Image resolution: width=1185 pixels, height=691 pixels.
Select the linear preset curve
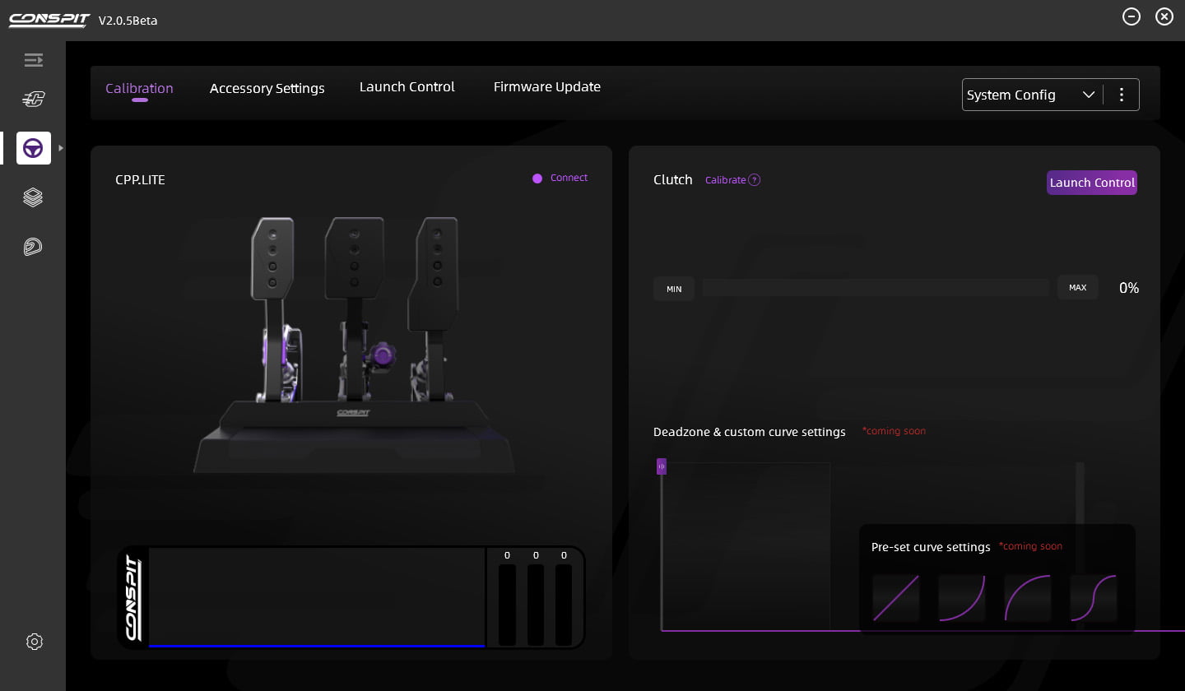895,598
